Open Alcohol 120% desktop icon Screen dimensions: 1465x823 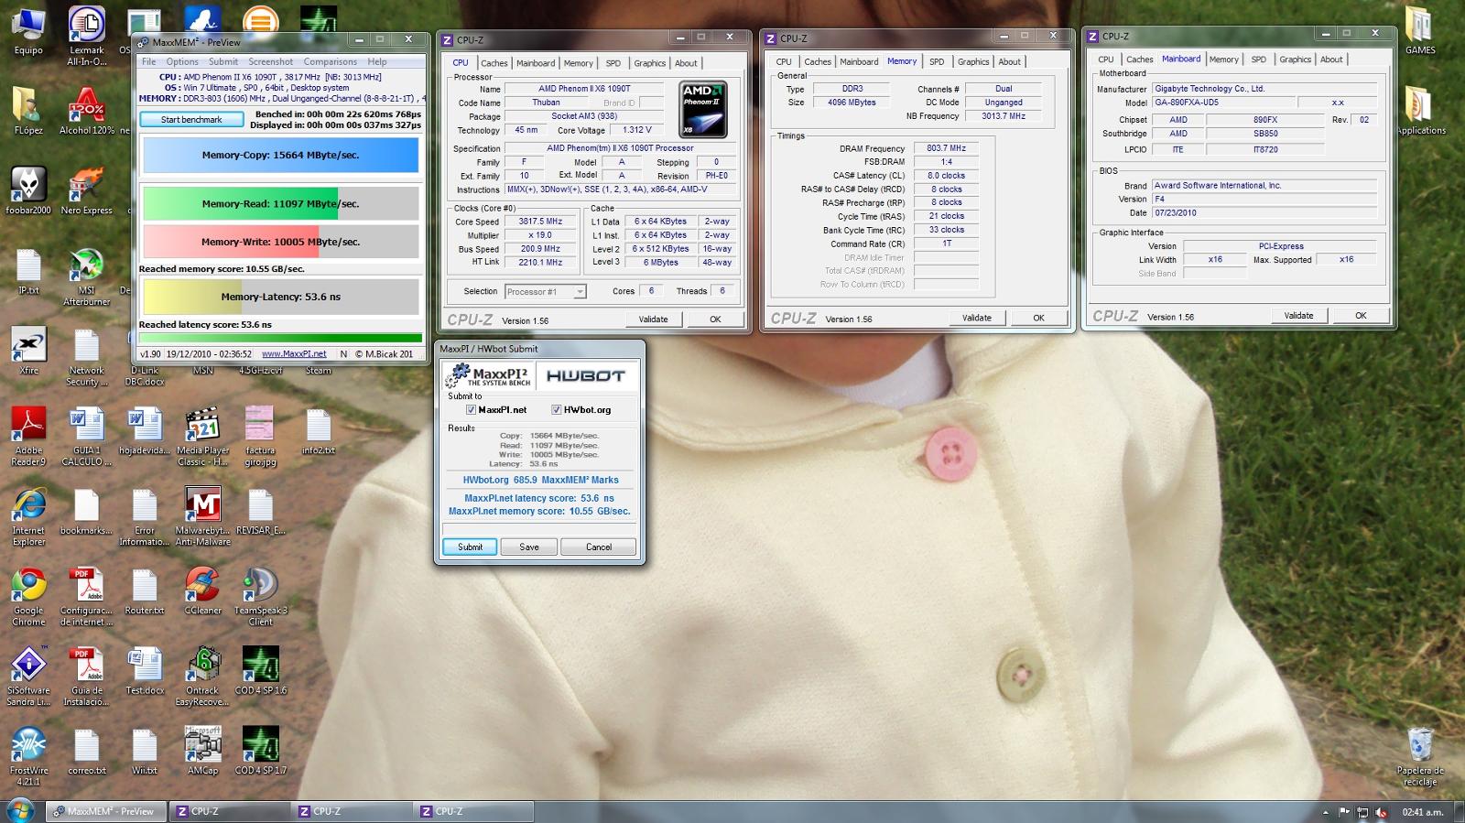tap(87, 112)
